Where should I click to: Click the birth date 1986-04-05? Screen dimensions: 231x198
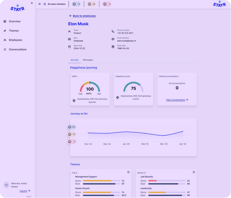123,48
